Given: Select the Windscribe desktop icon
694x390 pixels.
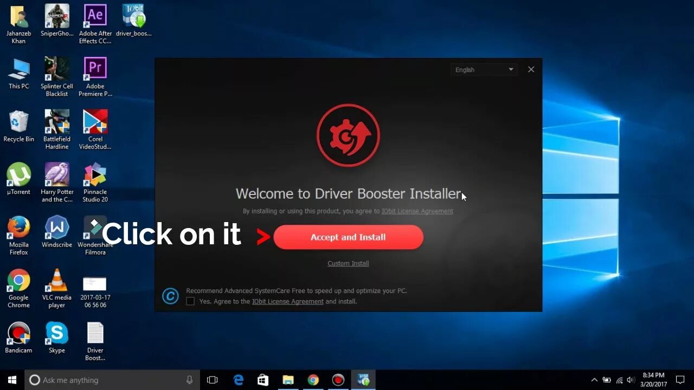Looking at the screenshot, I should [57, 232].
